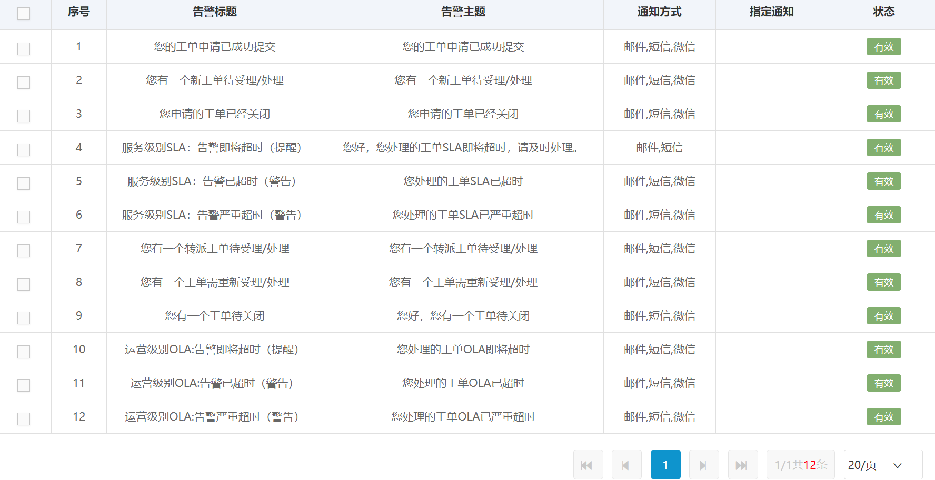Click the 通知方式 column header
This screenshot has width=935, height=480.
click(x=659, y=12)
